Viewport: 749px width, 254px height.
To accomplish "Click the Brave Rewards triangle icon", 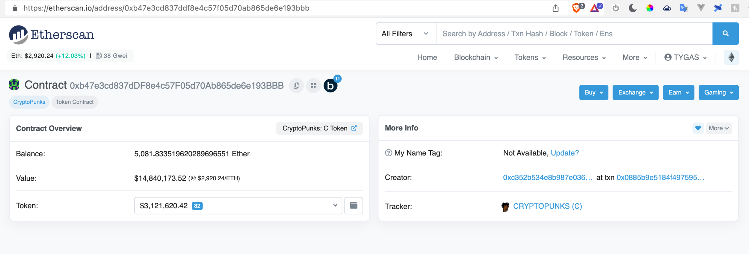I will (595, 8).
